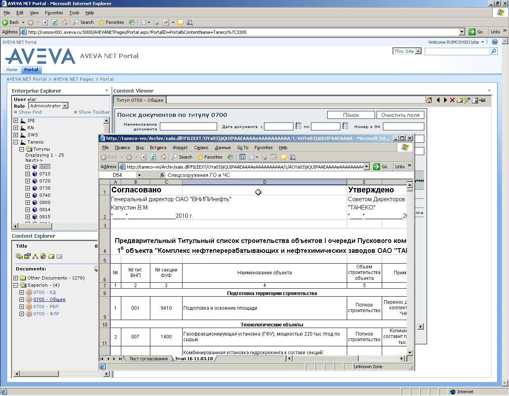509x396 pixels.
Task: Select the Portal tab
Action: click(31, 70)
